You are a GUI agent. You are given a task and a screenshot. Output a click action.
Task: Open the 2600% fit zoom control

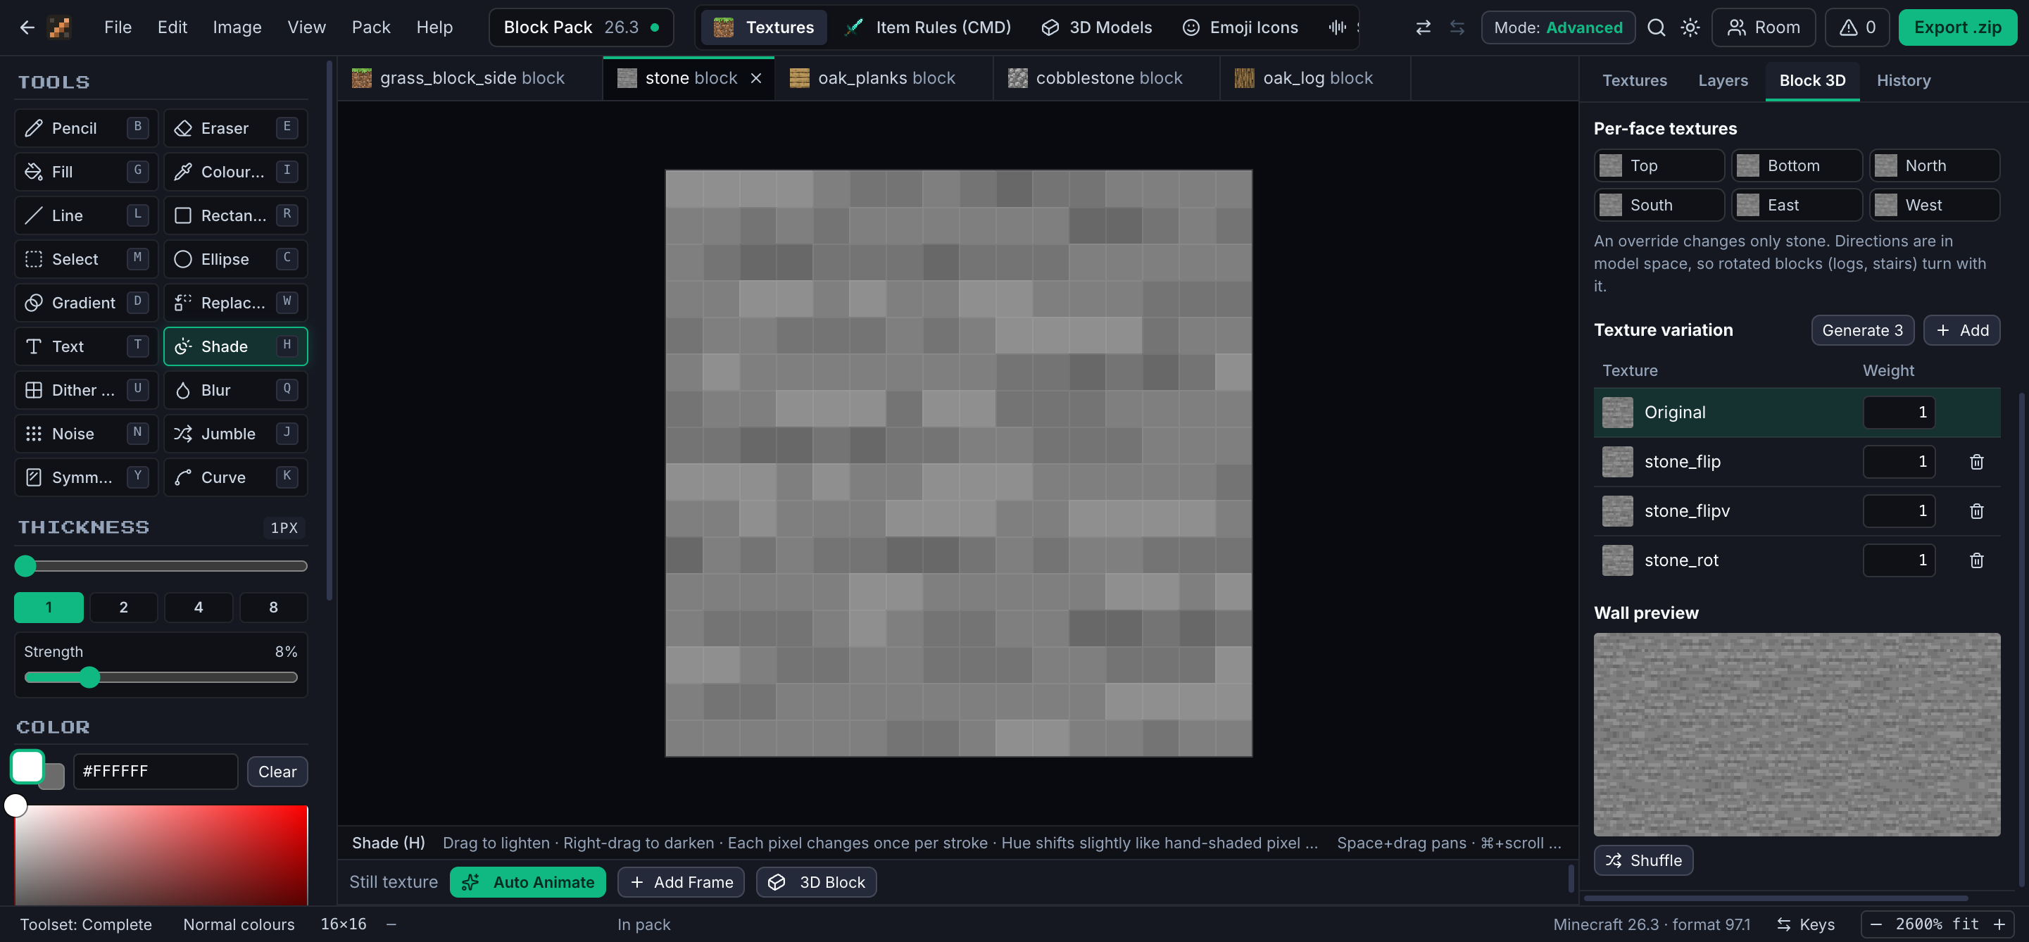1937,924
